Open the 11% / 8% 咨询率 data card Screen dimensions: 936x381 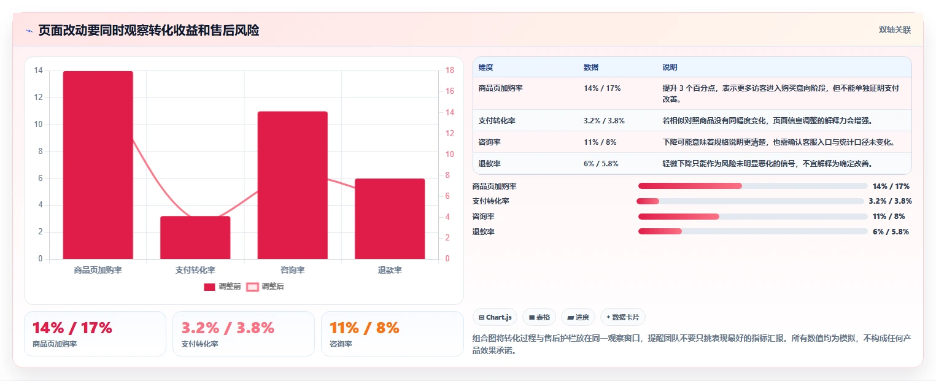[x=392, y=334]
